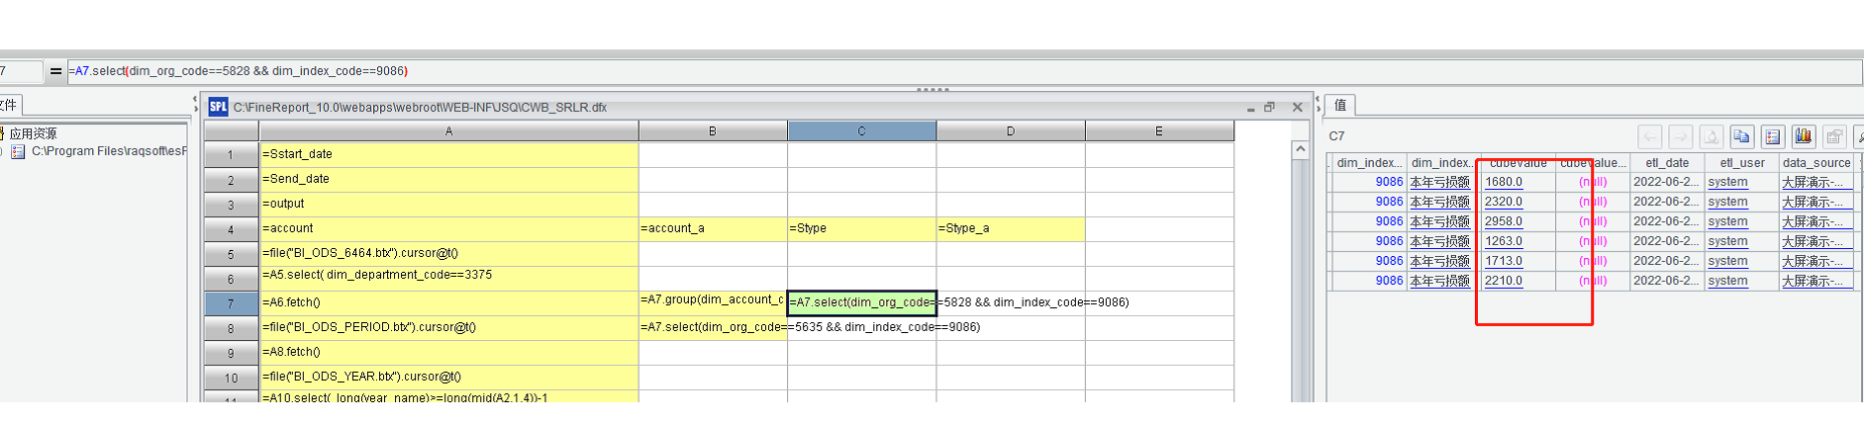The image size is (1864, 424).
Task: Click the panel collapse arrows beside the 值 tab
Action: click(1318, 105)
